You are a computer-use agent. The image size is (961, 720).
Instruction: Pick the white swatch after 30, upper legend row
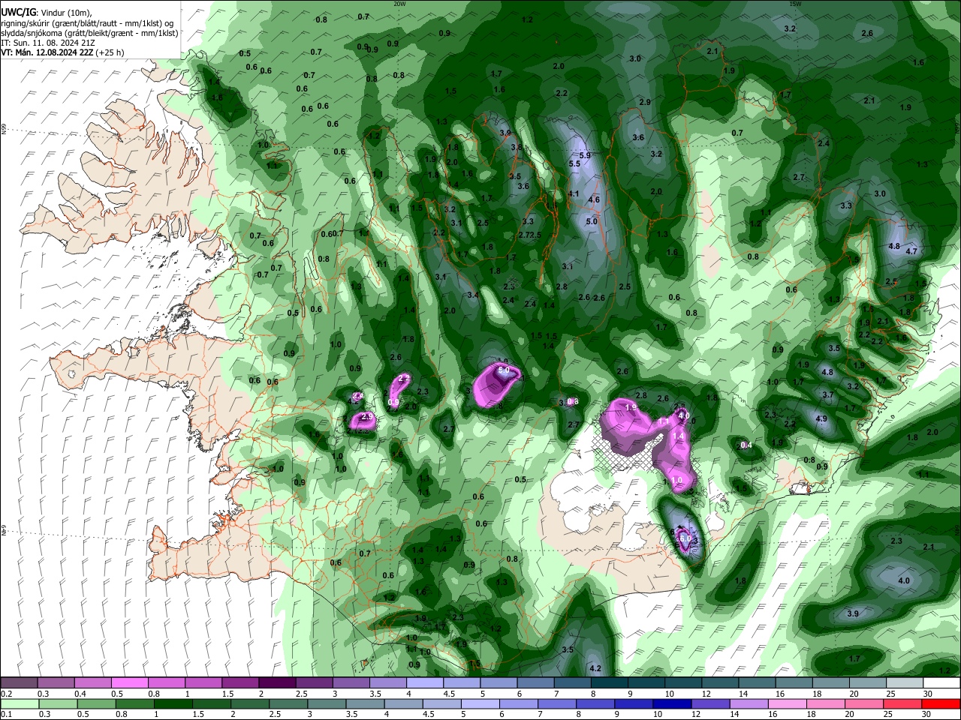941,683
